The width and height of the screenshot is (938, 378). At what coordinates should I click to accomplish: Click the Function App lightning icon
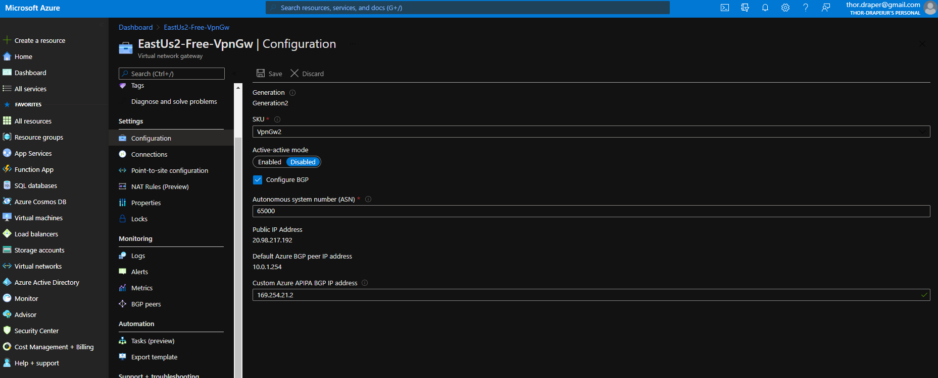tap(7, 169)
